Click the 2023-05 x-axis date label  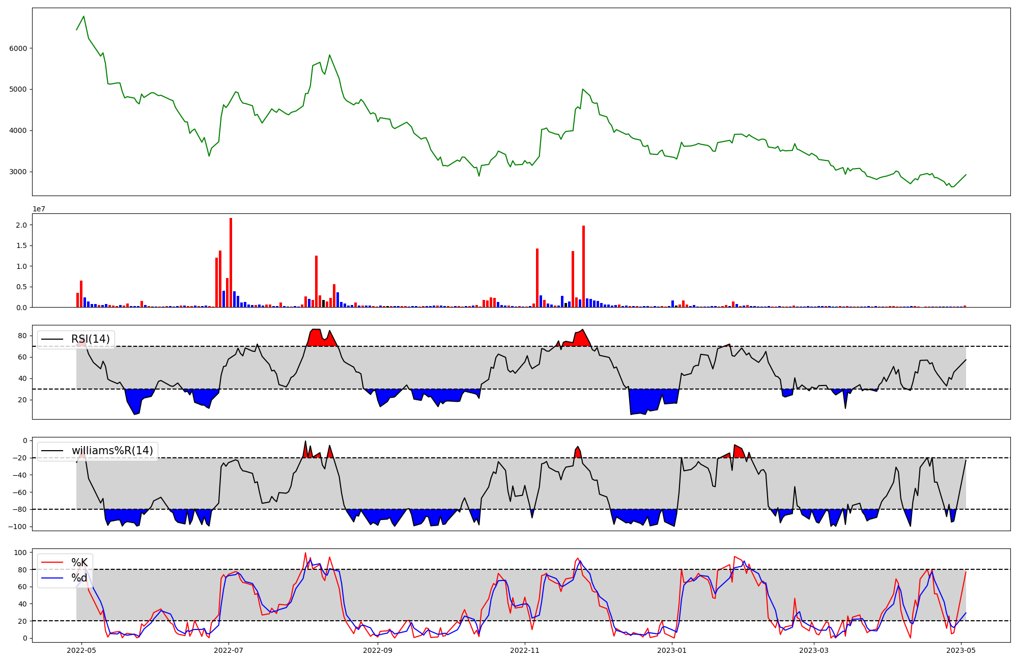[961, 650]
